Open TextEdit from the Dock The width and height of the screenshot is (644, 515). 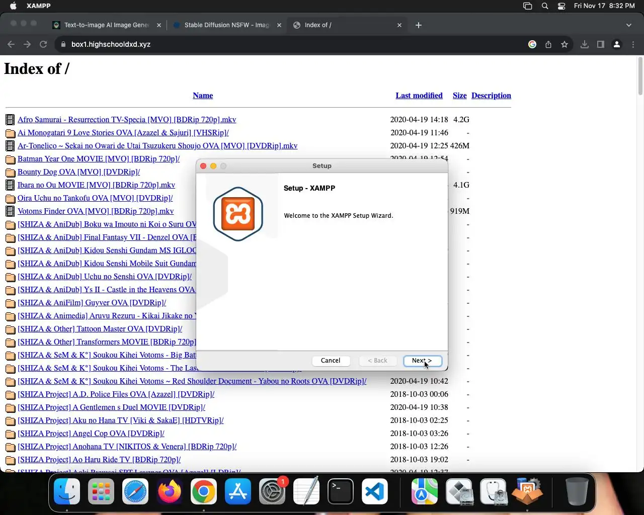coord(306,491)
